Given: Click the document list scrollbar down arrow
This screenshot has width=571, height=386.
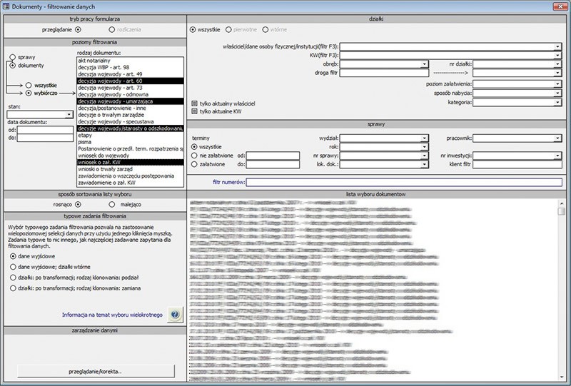Looking at the screenshot, I should click(x=562, y=377).
